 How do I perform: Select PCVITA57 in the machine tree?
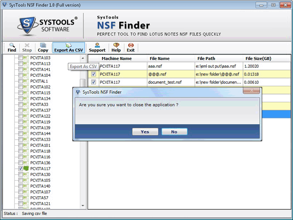click(x=39, y=198)
